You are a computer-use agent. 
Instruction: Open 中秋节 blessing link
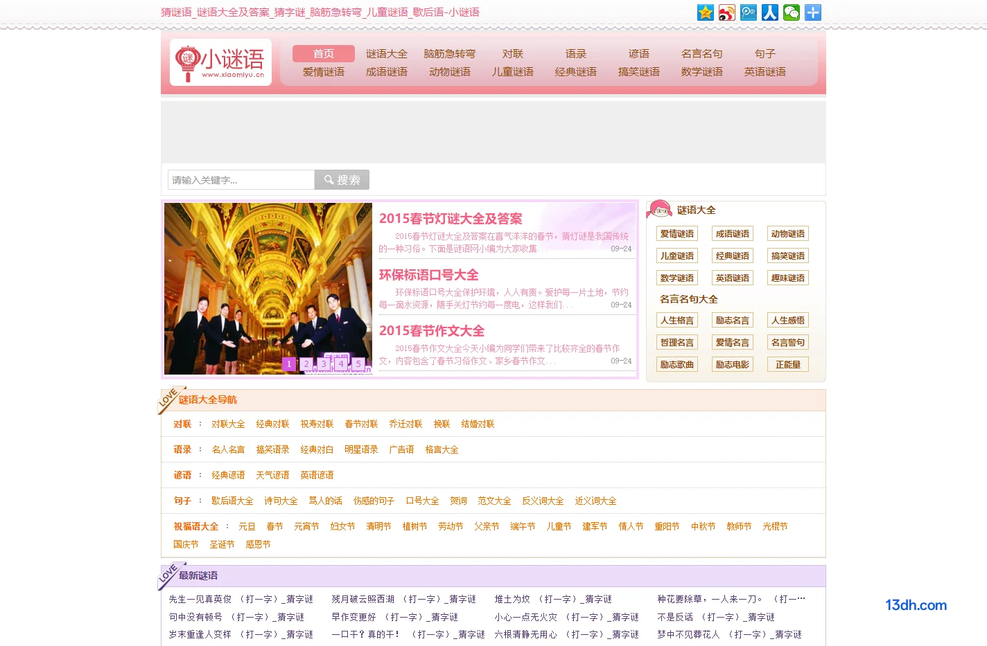(x=703, y=527)
